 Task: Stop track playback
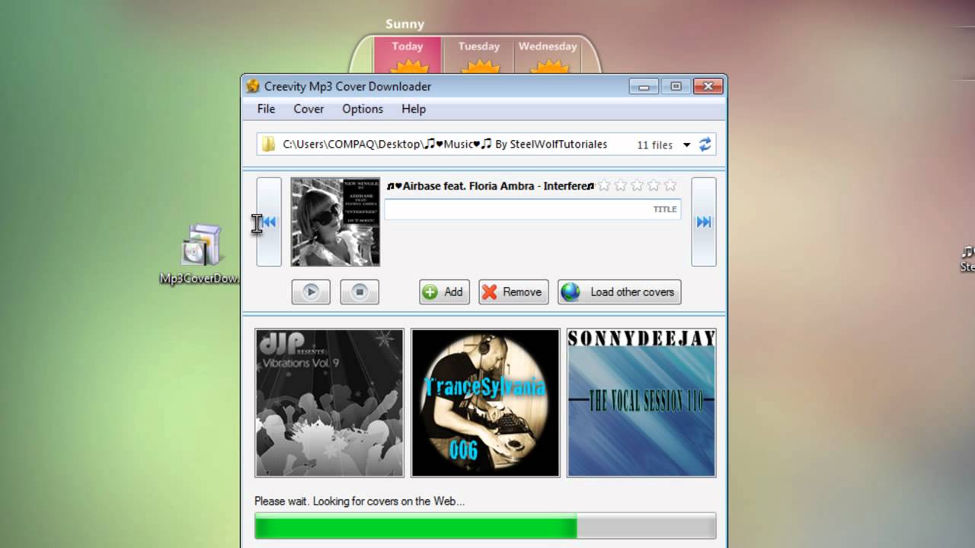point(360,292)
